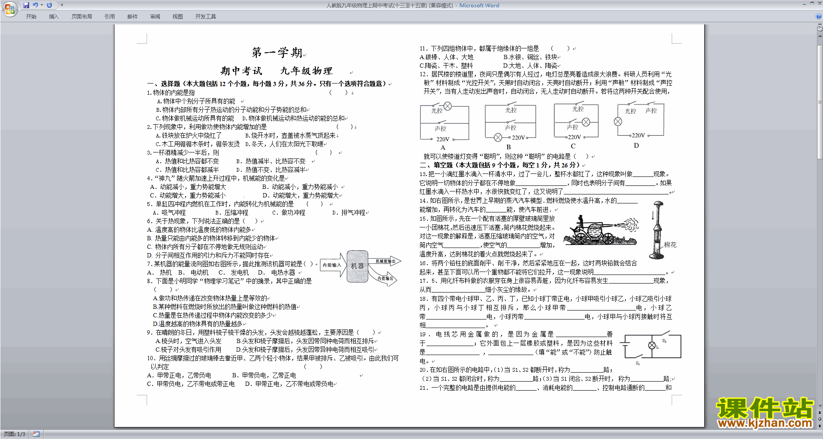Click the document heading 第一学期
Screen dimensions: 823x439
277,53
